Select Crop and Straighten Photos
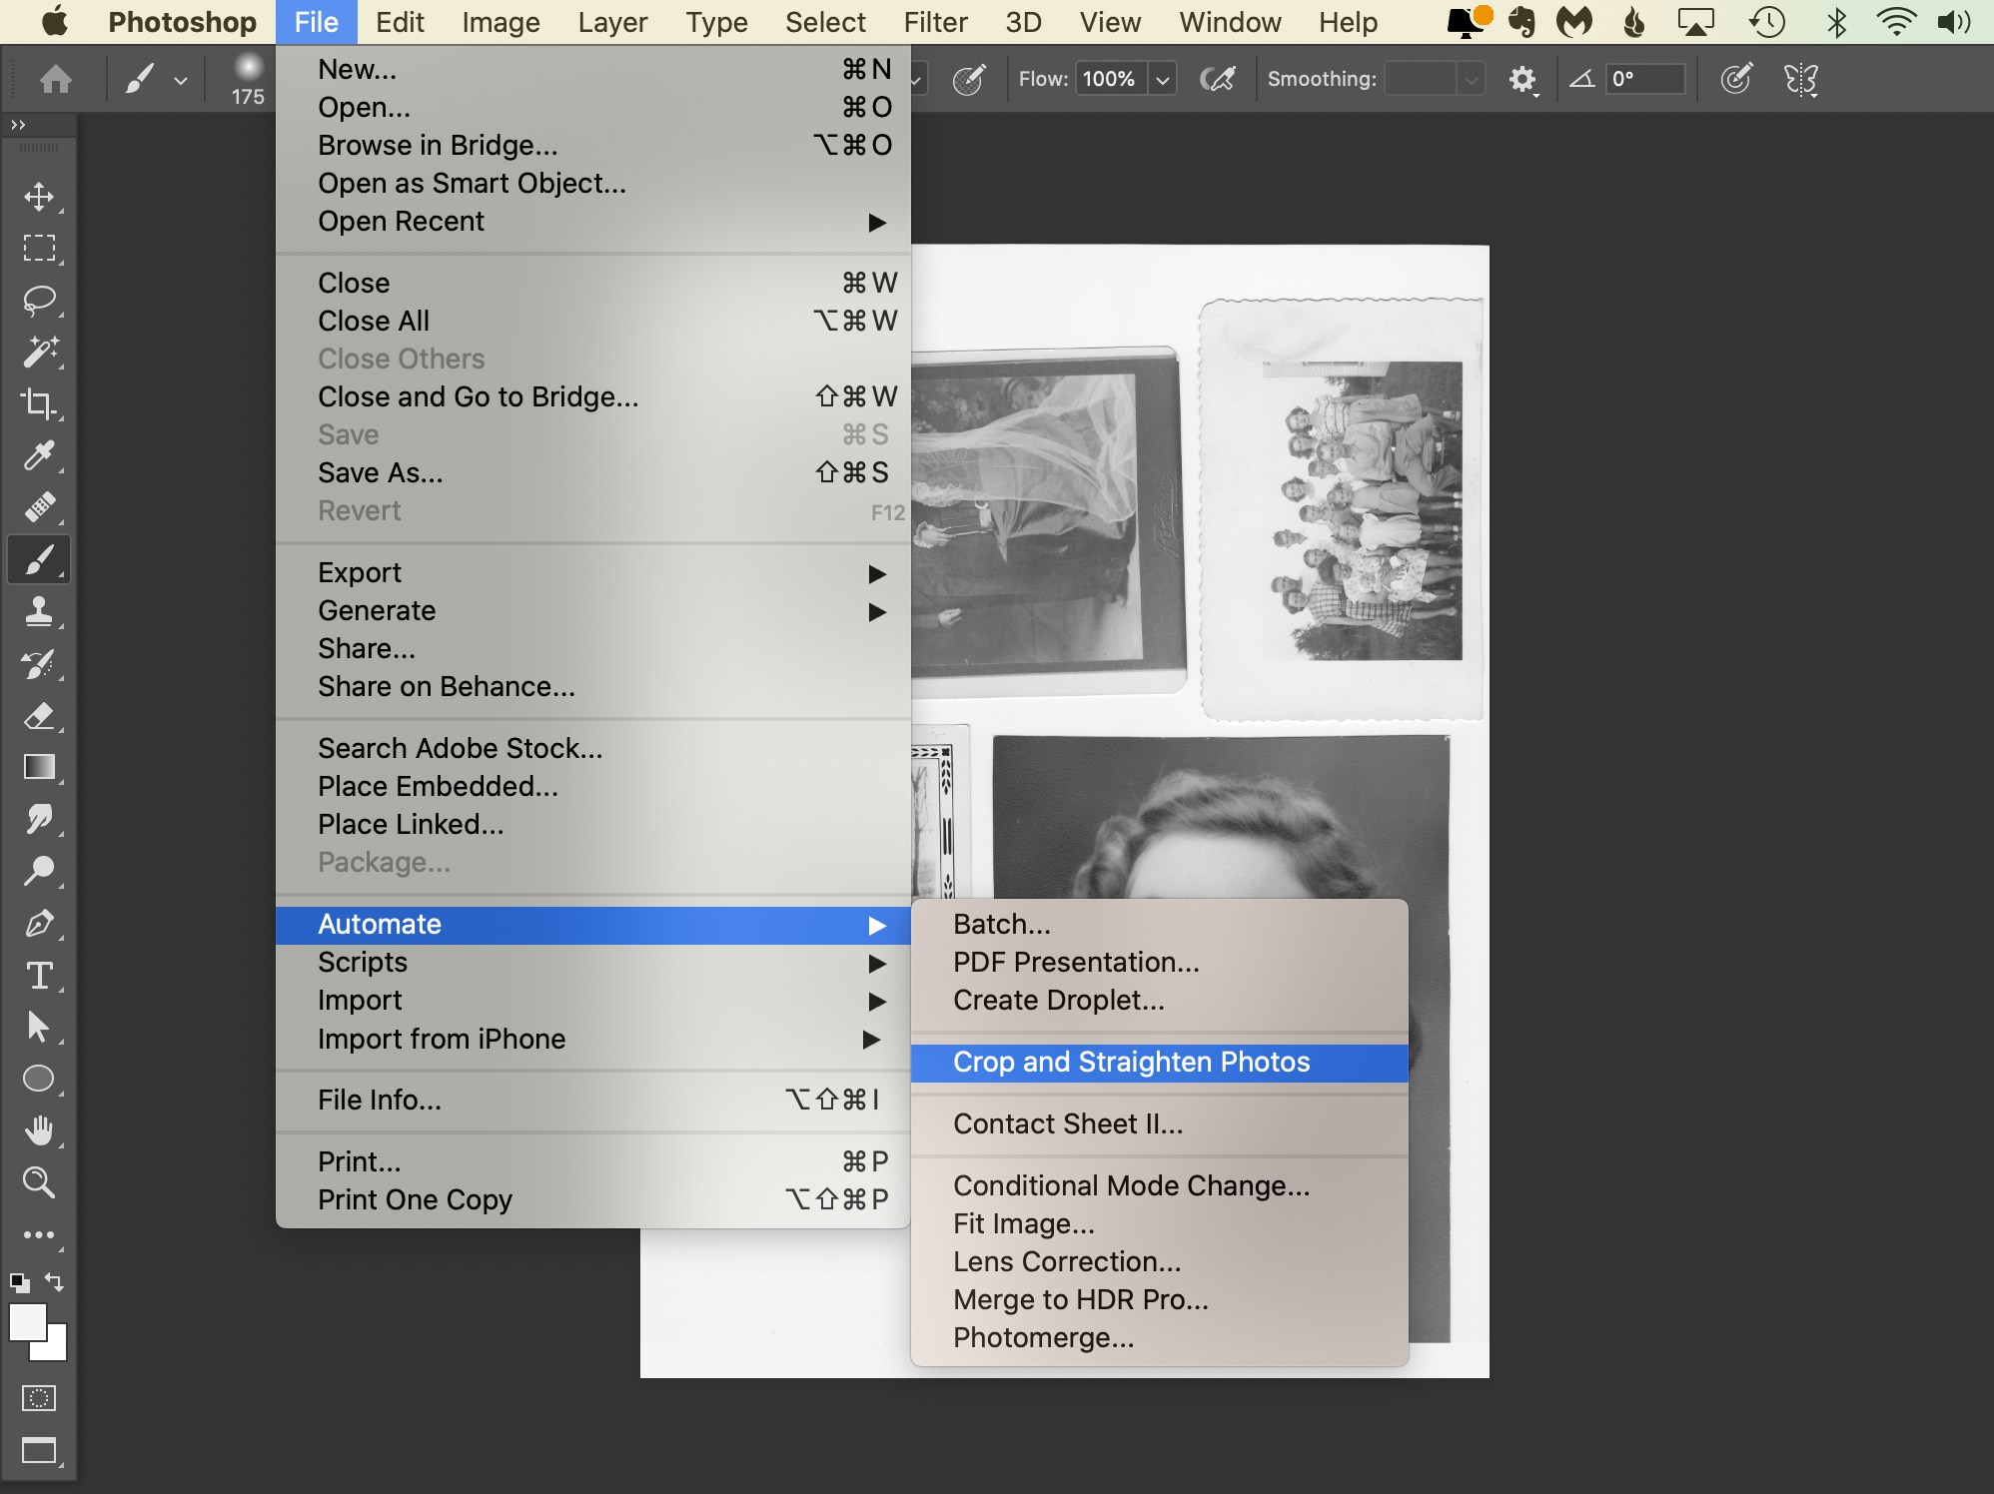 [1130, 1062]
